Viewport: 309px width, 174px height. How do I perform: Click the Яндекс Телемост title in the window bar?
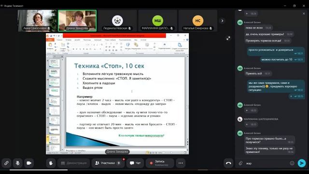coord(14,6)
